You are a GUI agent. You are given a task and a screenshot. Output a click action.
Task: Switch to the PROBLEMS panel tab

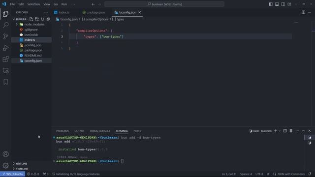(63, 131)
